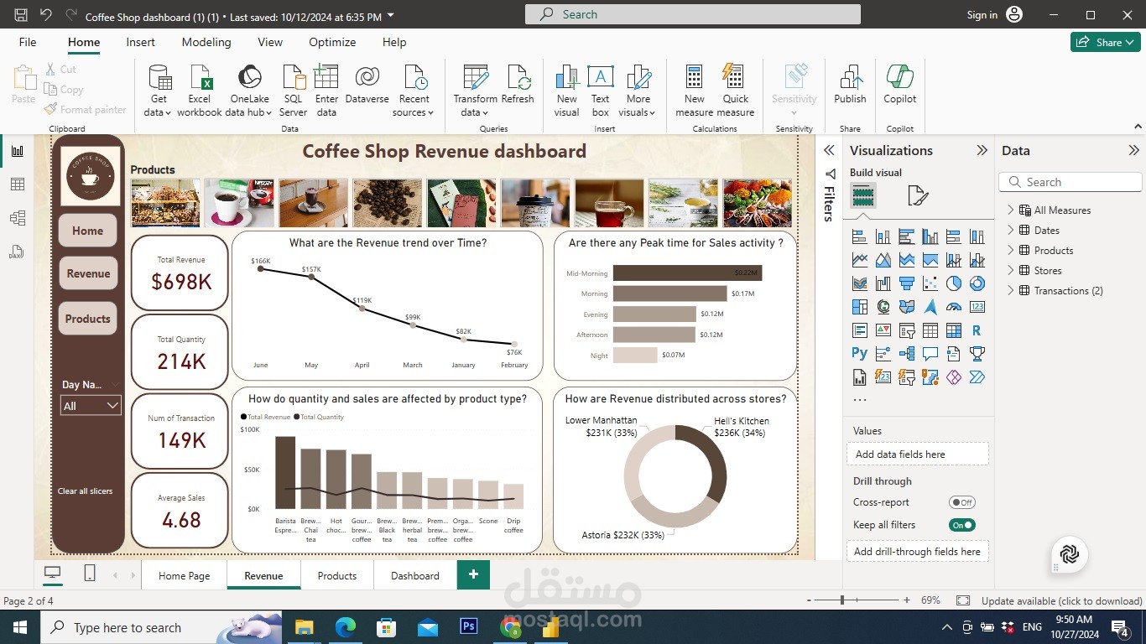Select the card (123) visual
Screen dimensions: 1146x644
[x=977, y=307]
